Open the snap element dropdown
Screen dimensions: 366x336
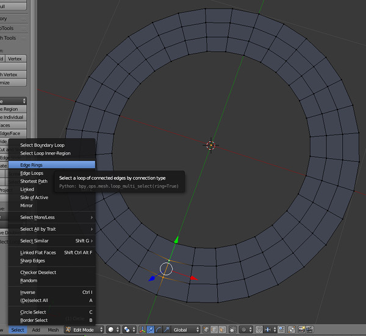271,329
